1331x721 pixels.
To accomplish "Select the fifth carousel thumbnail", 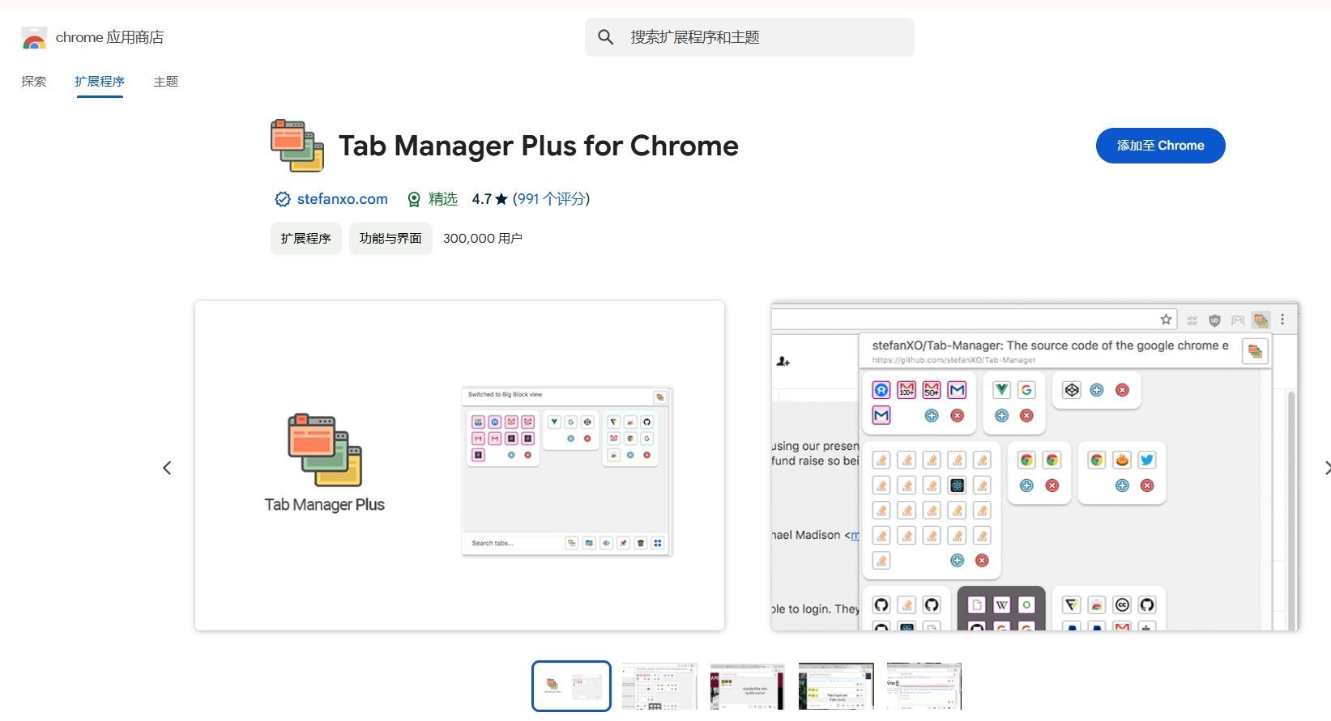I will (x=924, y=686).
